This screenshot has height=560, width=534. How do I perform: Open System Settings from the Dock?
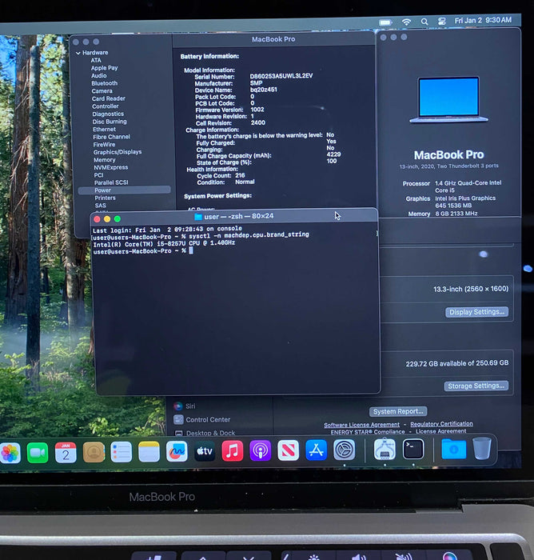(x=344, y=450)
